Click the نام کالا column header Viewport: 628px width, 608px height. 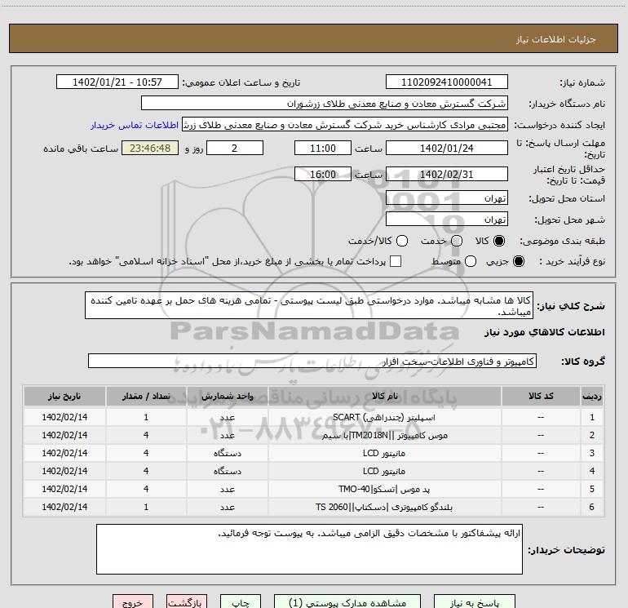click(x=384, y=397)
